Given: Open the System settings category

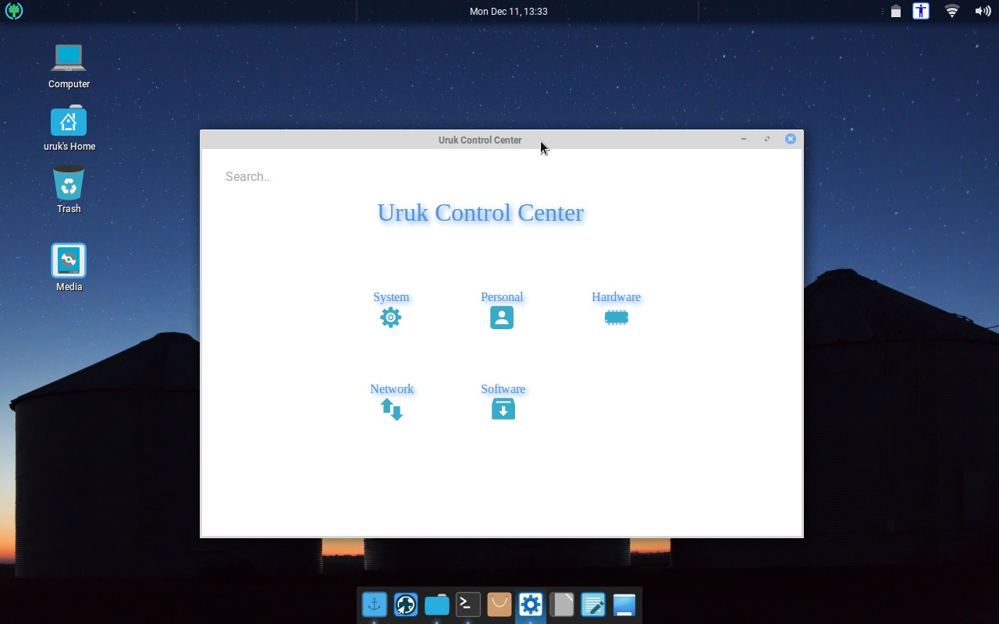Looking at the screenshot, I should [390, 308].
